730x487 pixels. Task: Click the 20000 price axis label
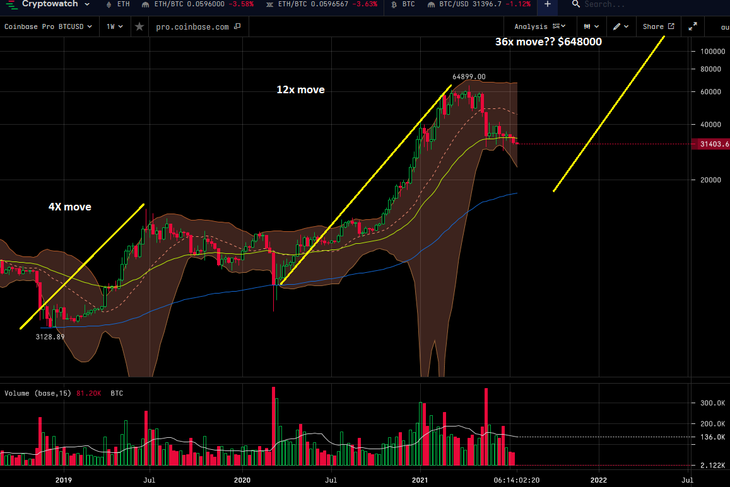point(710,180)
